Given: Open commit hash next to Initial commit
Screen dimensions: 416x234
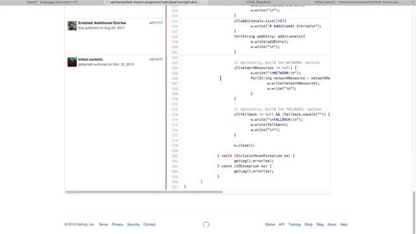Looking at the screenshot, I should pyautogui.click(x=156, y=59).
